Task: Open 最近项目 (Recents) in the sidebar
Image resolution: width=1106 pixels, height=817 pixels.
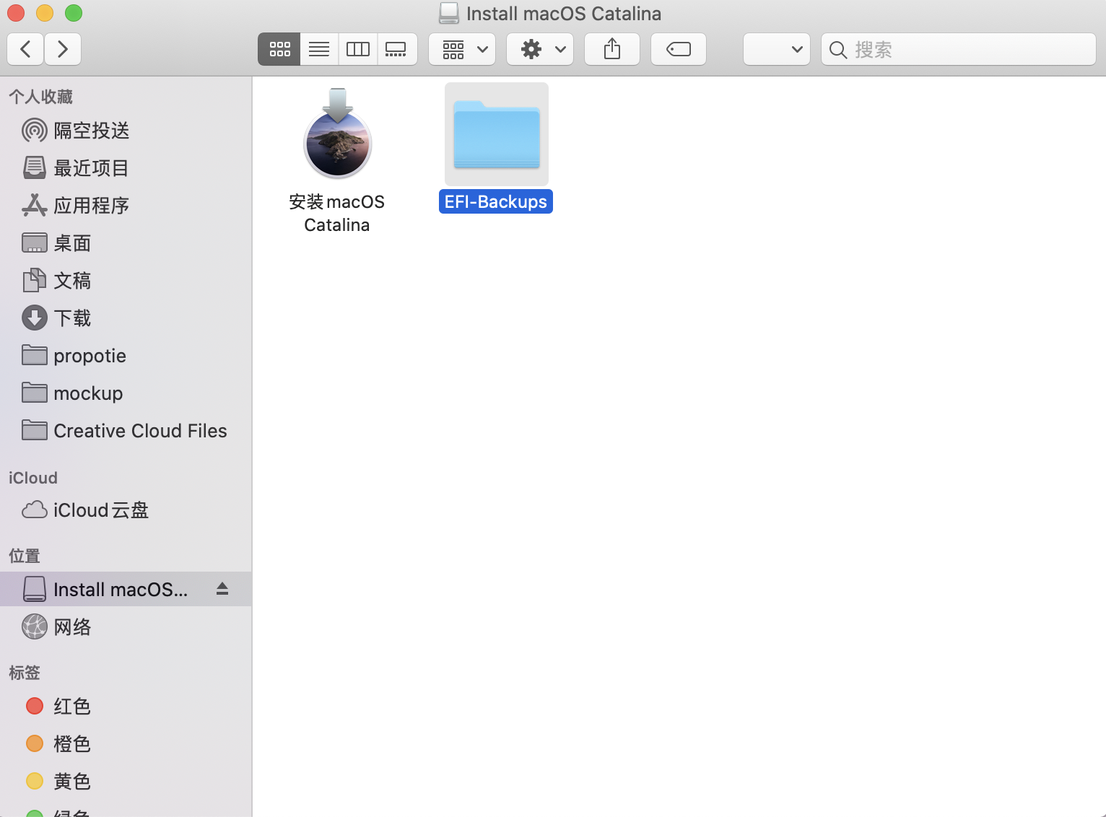Action: (x=126, y=168)
